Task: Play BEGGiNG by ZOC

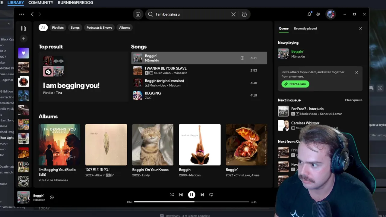Action: point(199,95)
